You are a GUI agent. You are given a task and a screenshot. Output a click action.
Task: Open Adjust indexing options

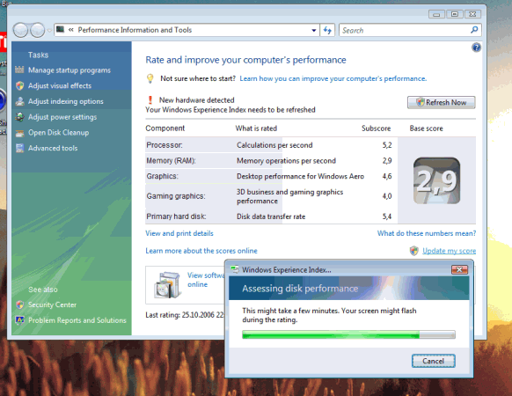[66, 101]
